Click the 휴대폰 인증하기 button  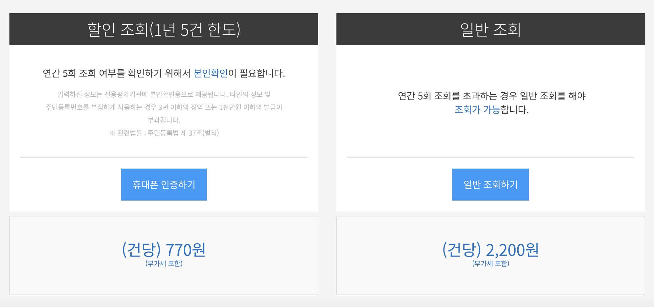coord(164,184)
